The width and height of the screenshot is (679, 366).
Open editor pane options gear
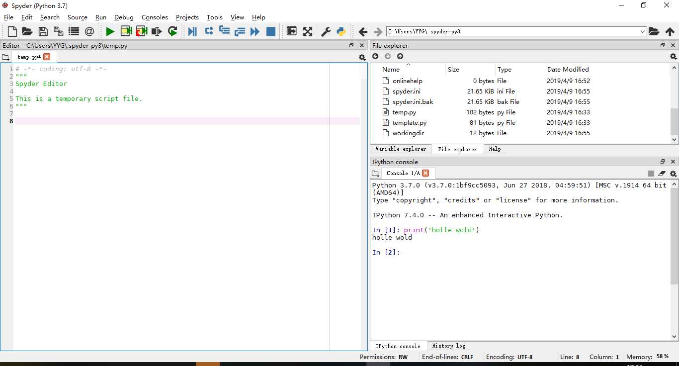point(362,57)
